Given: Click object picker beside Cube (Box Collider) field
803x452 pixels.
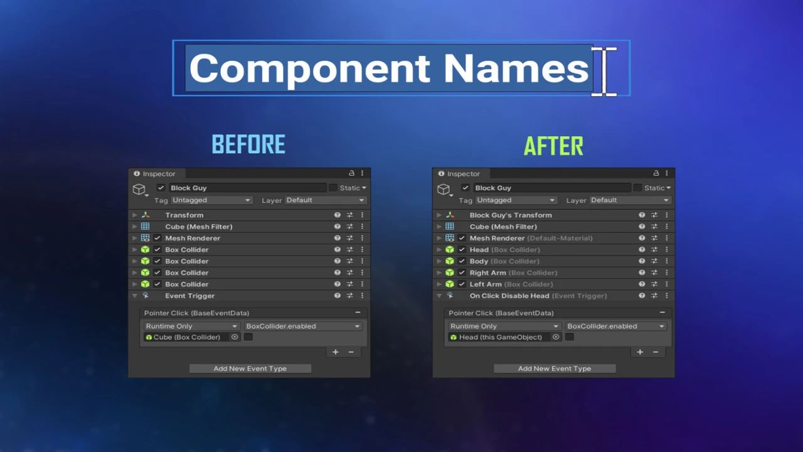Looking at the screenshot, I should tap(235, 337).
